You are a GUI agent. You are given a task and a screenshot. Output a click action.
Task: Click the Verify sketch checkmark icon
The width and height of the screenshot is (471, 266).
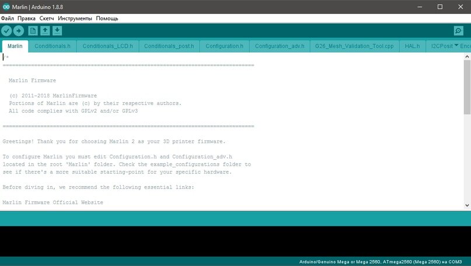[x=6, y=30]
